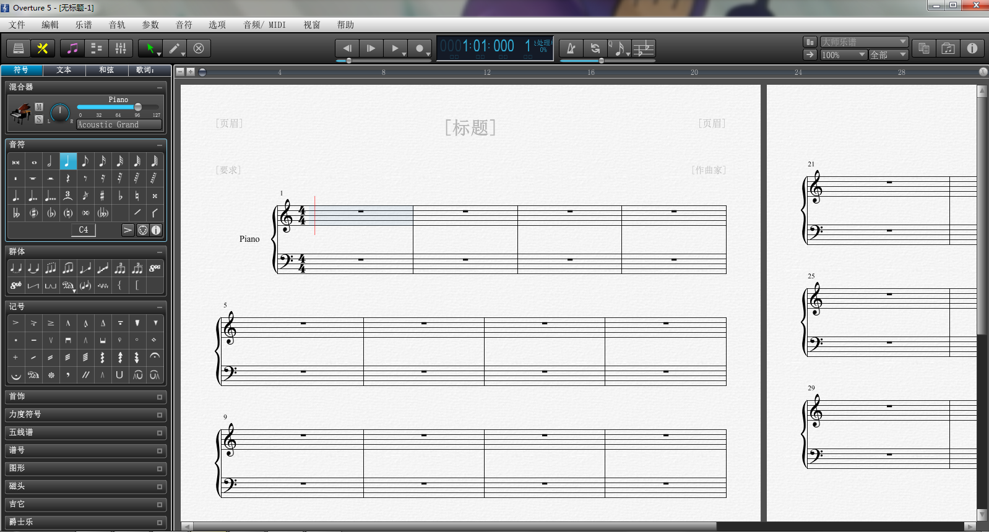Viewport: 989px width, 532px height.
Task: Select the half note in 音符 palette
Action: click(50, 161)
